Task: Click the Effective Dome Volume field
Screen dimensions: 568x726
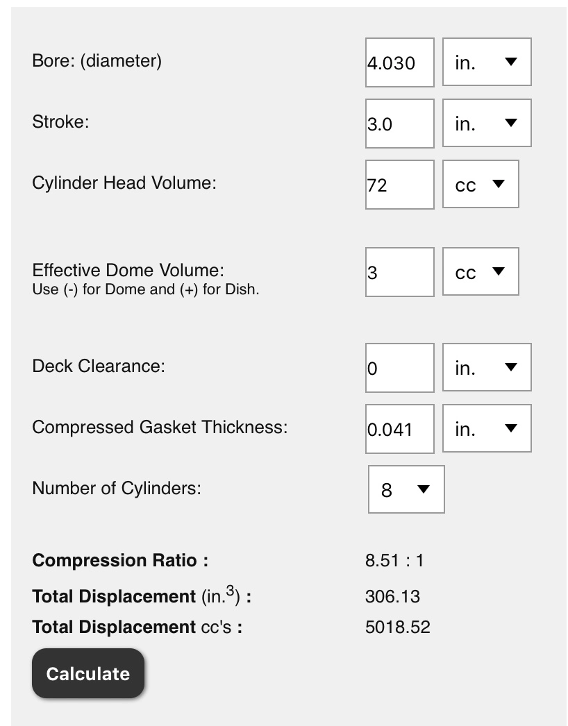Action: 400,272
